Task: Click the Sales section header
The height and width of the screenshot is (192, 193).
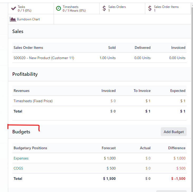Action: pyautogui.click(x=18, y=31)
